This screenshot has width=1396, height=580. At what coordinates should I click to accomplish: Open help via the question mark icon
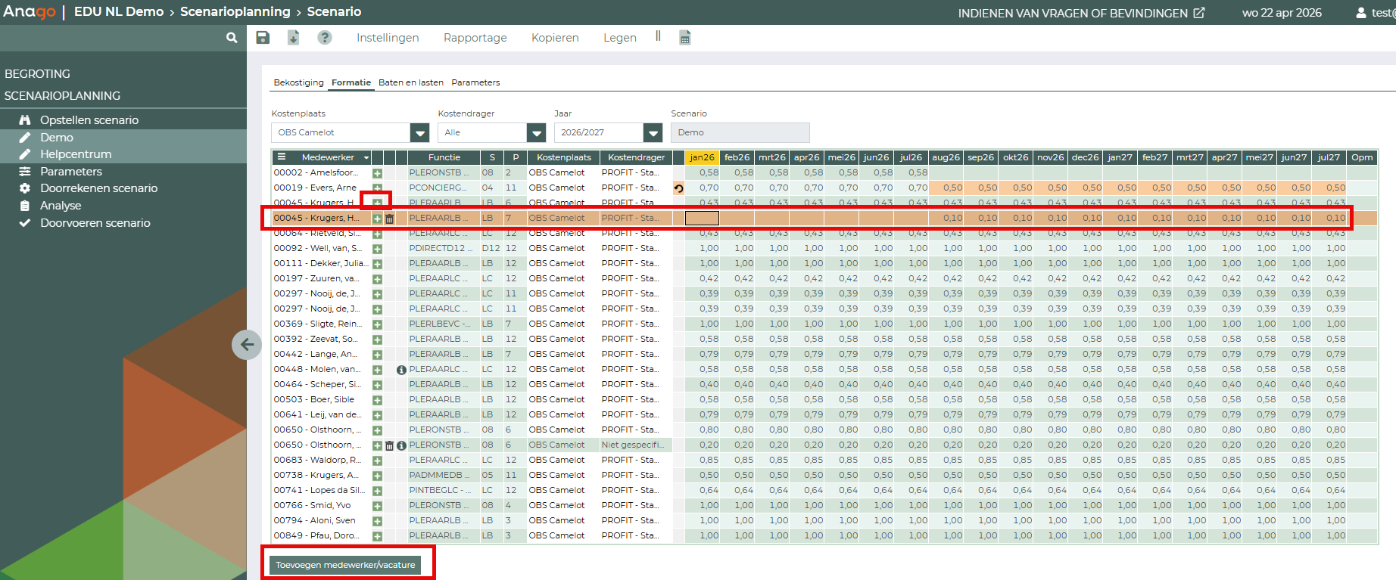(325, 38)
